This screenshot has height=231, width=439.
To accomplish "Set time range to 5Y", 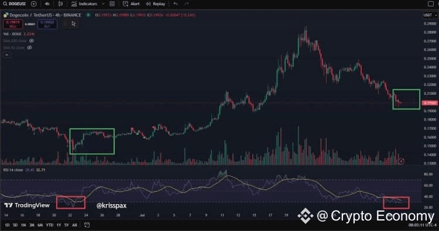I will click(66, 225).
